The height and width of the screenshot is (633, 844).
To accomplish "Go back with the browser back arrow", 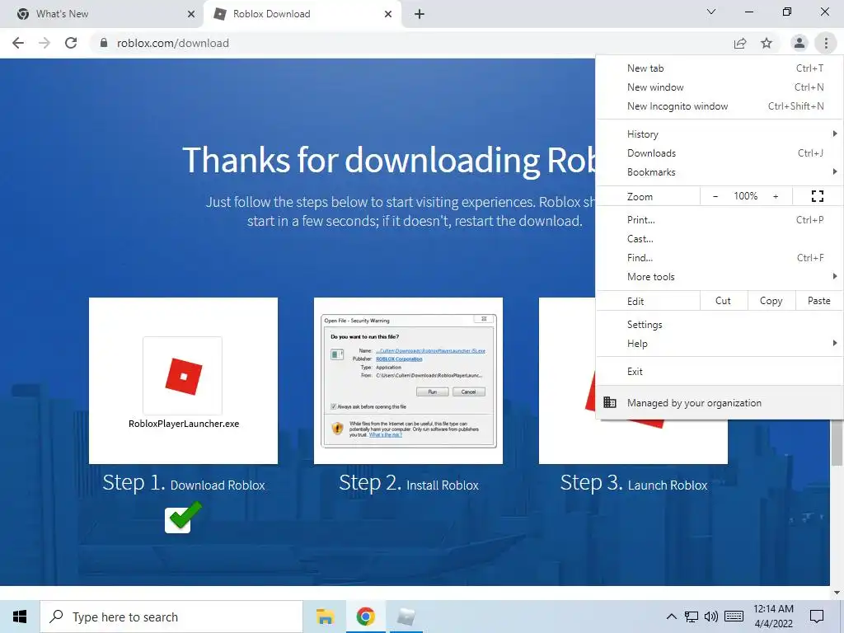I will 18,43.
